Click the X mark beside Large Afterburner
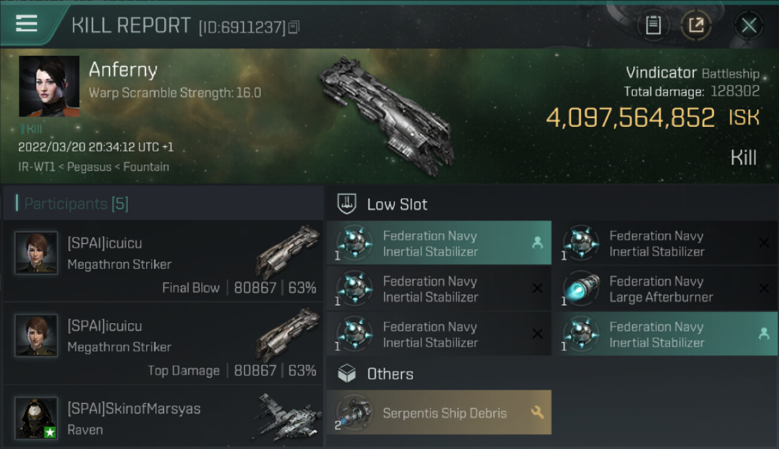Viewport: 779px width, 449px height. (x=763, y=289)
